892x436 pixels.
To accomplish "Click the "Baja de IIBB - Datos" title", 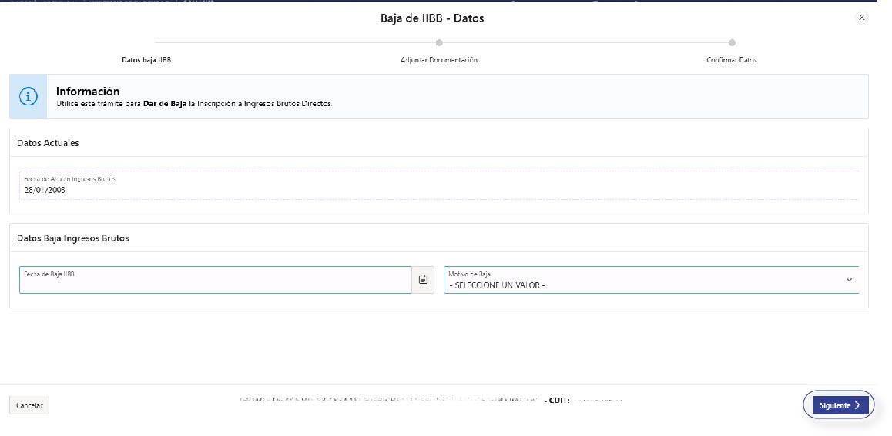I will (432, 18).
